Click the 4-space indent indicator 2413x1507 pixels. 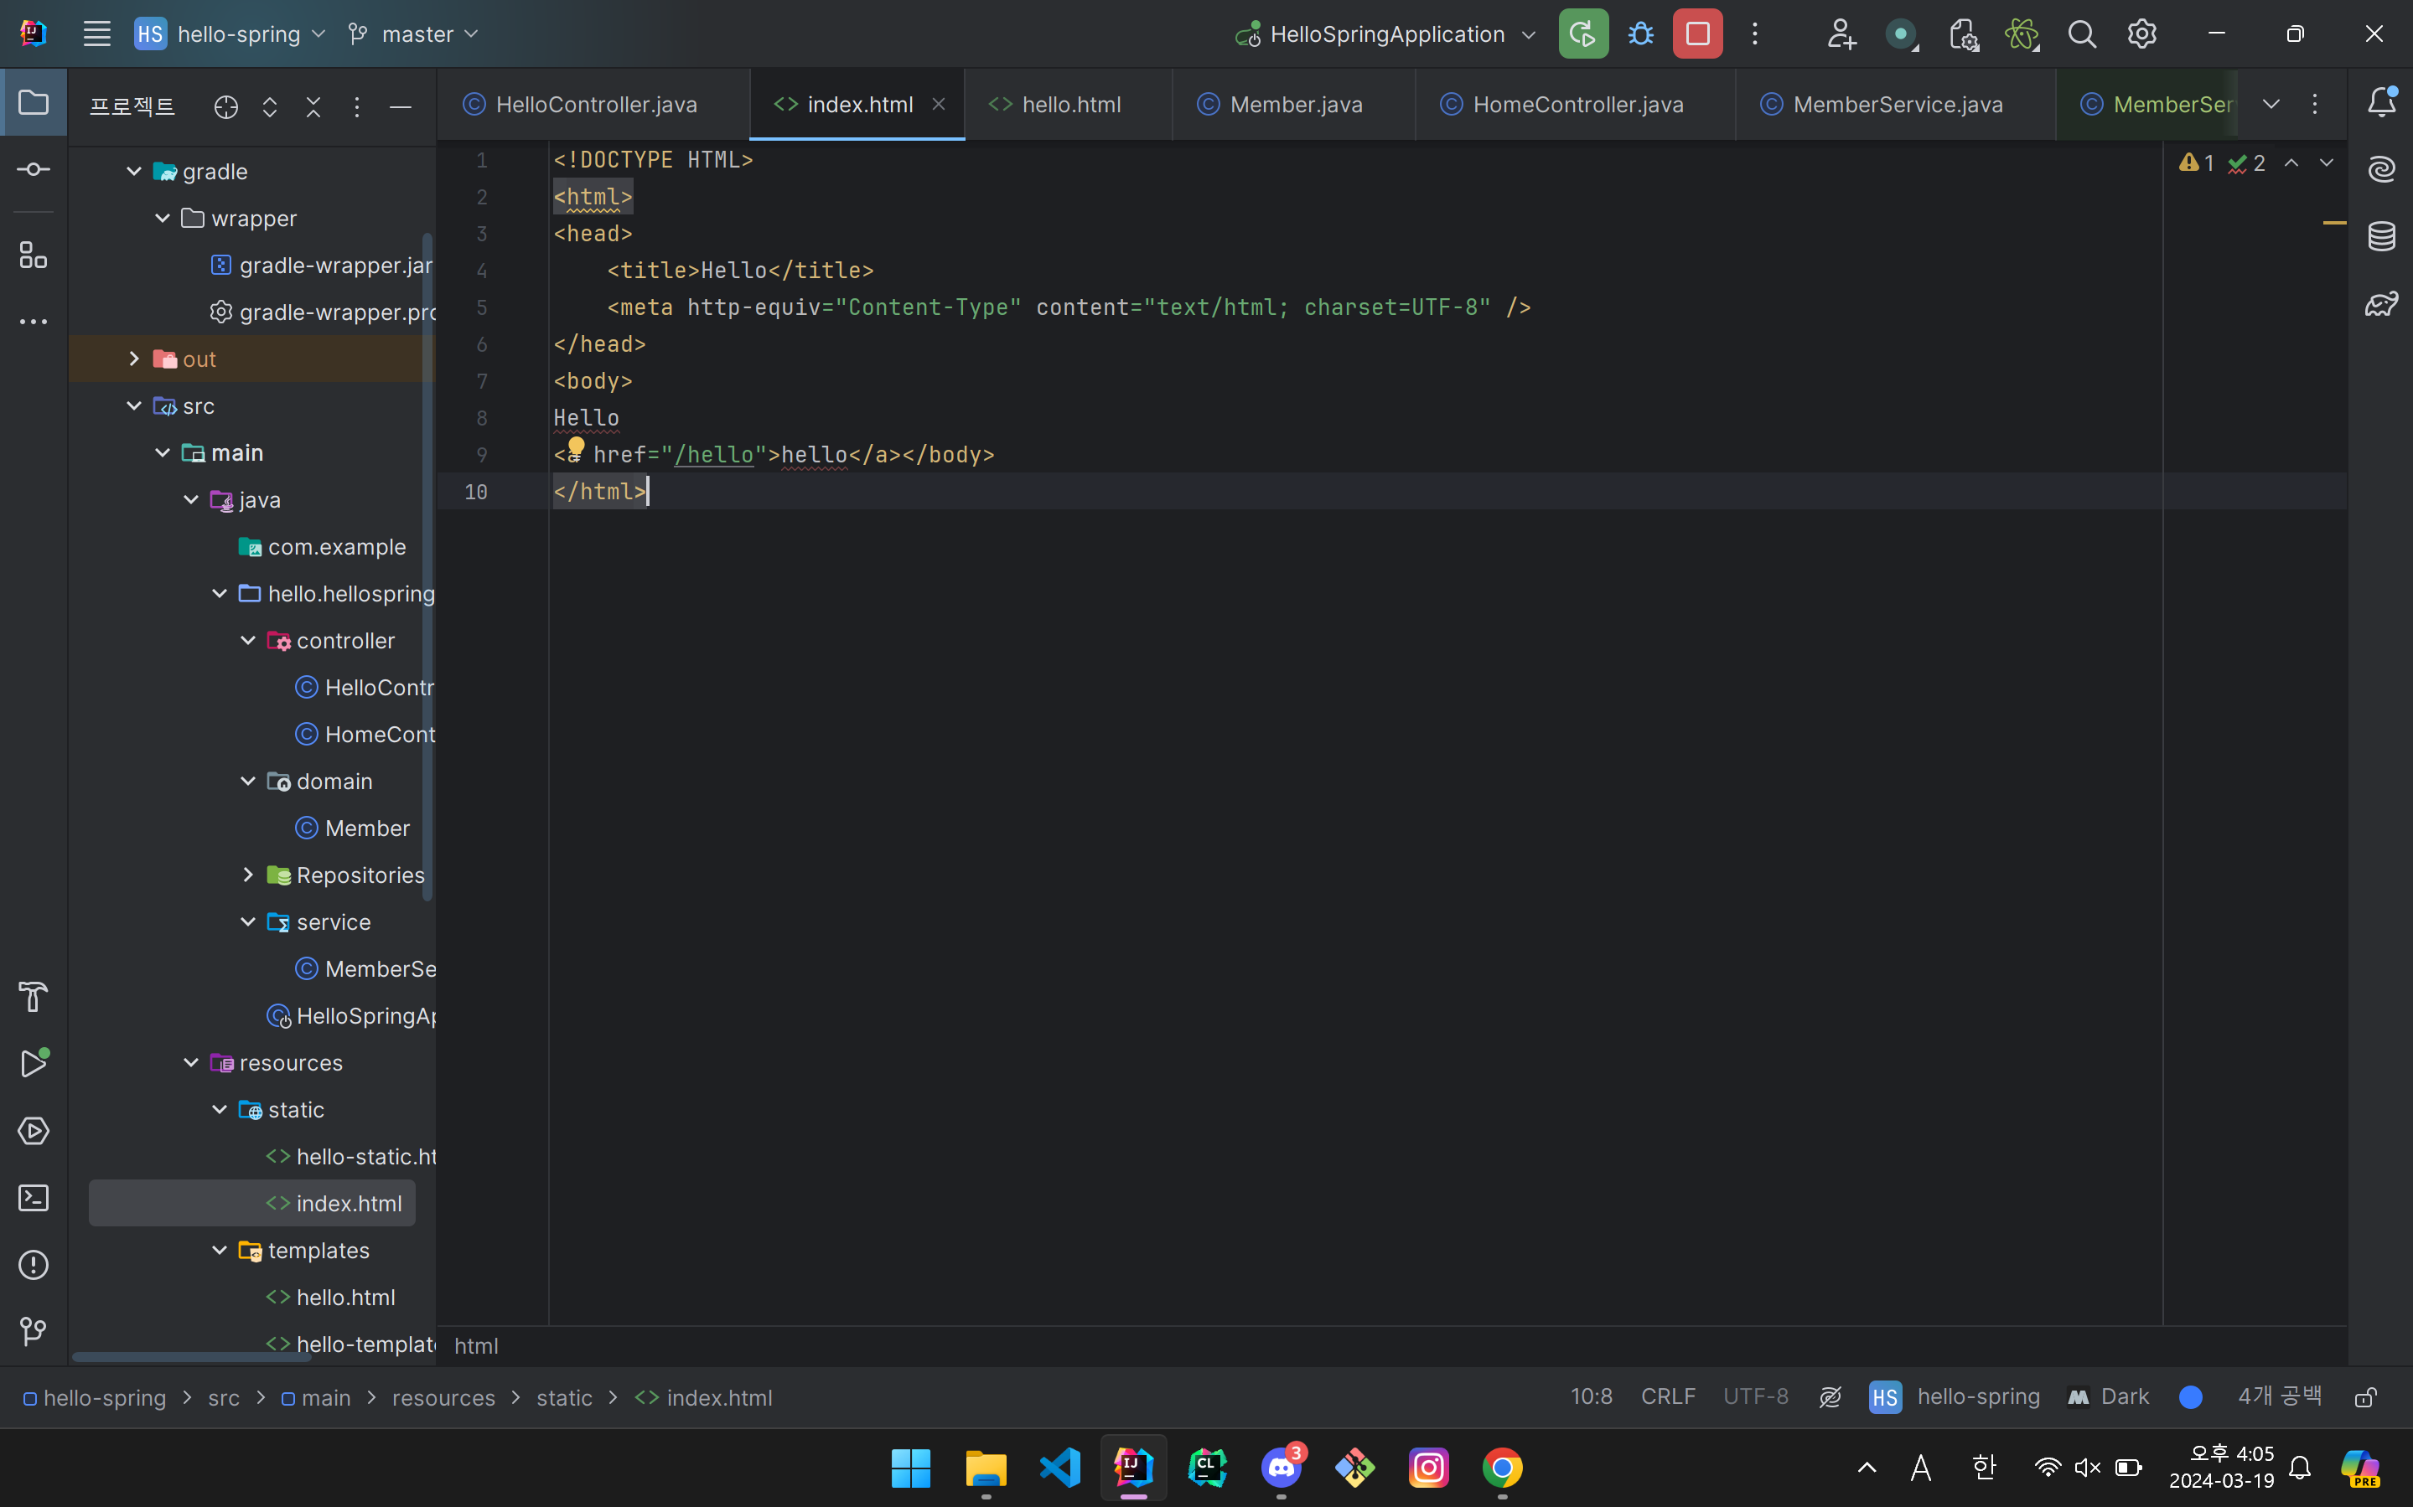pyautogui.click(x=2280, y=1396)
